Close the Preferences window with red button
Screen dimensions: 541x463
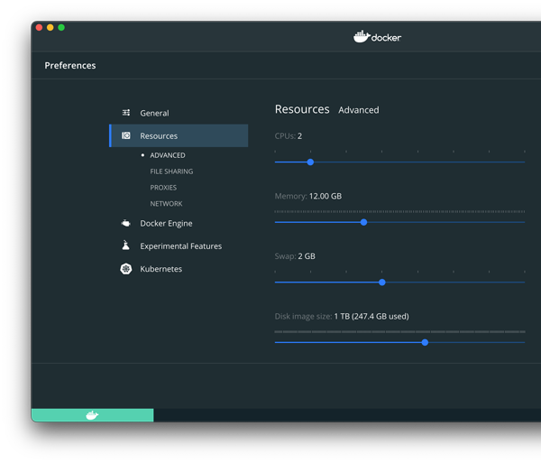40,28
